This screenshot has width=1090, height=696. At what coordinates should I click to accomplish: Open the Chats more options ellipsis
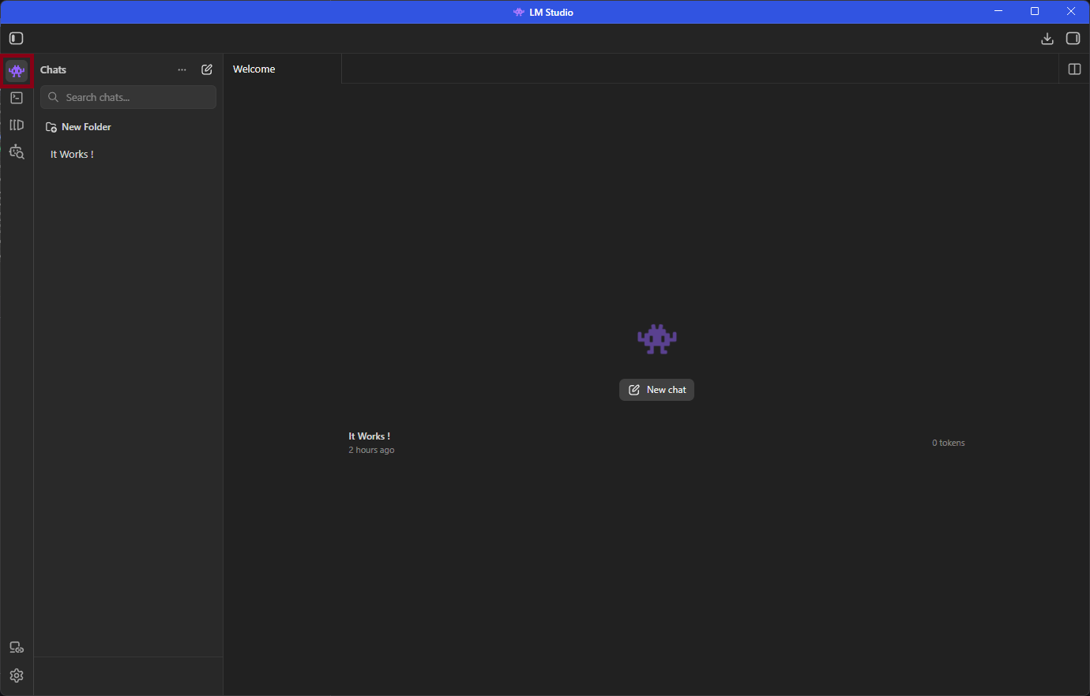pos(182,69)
